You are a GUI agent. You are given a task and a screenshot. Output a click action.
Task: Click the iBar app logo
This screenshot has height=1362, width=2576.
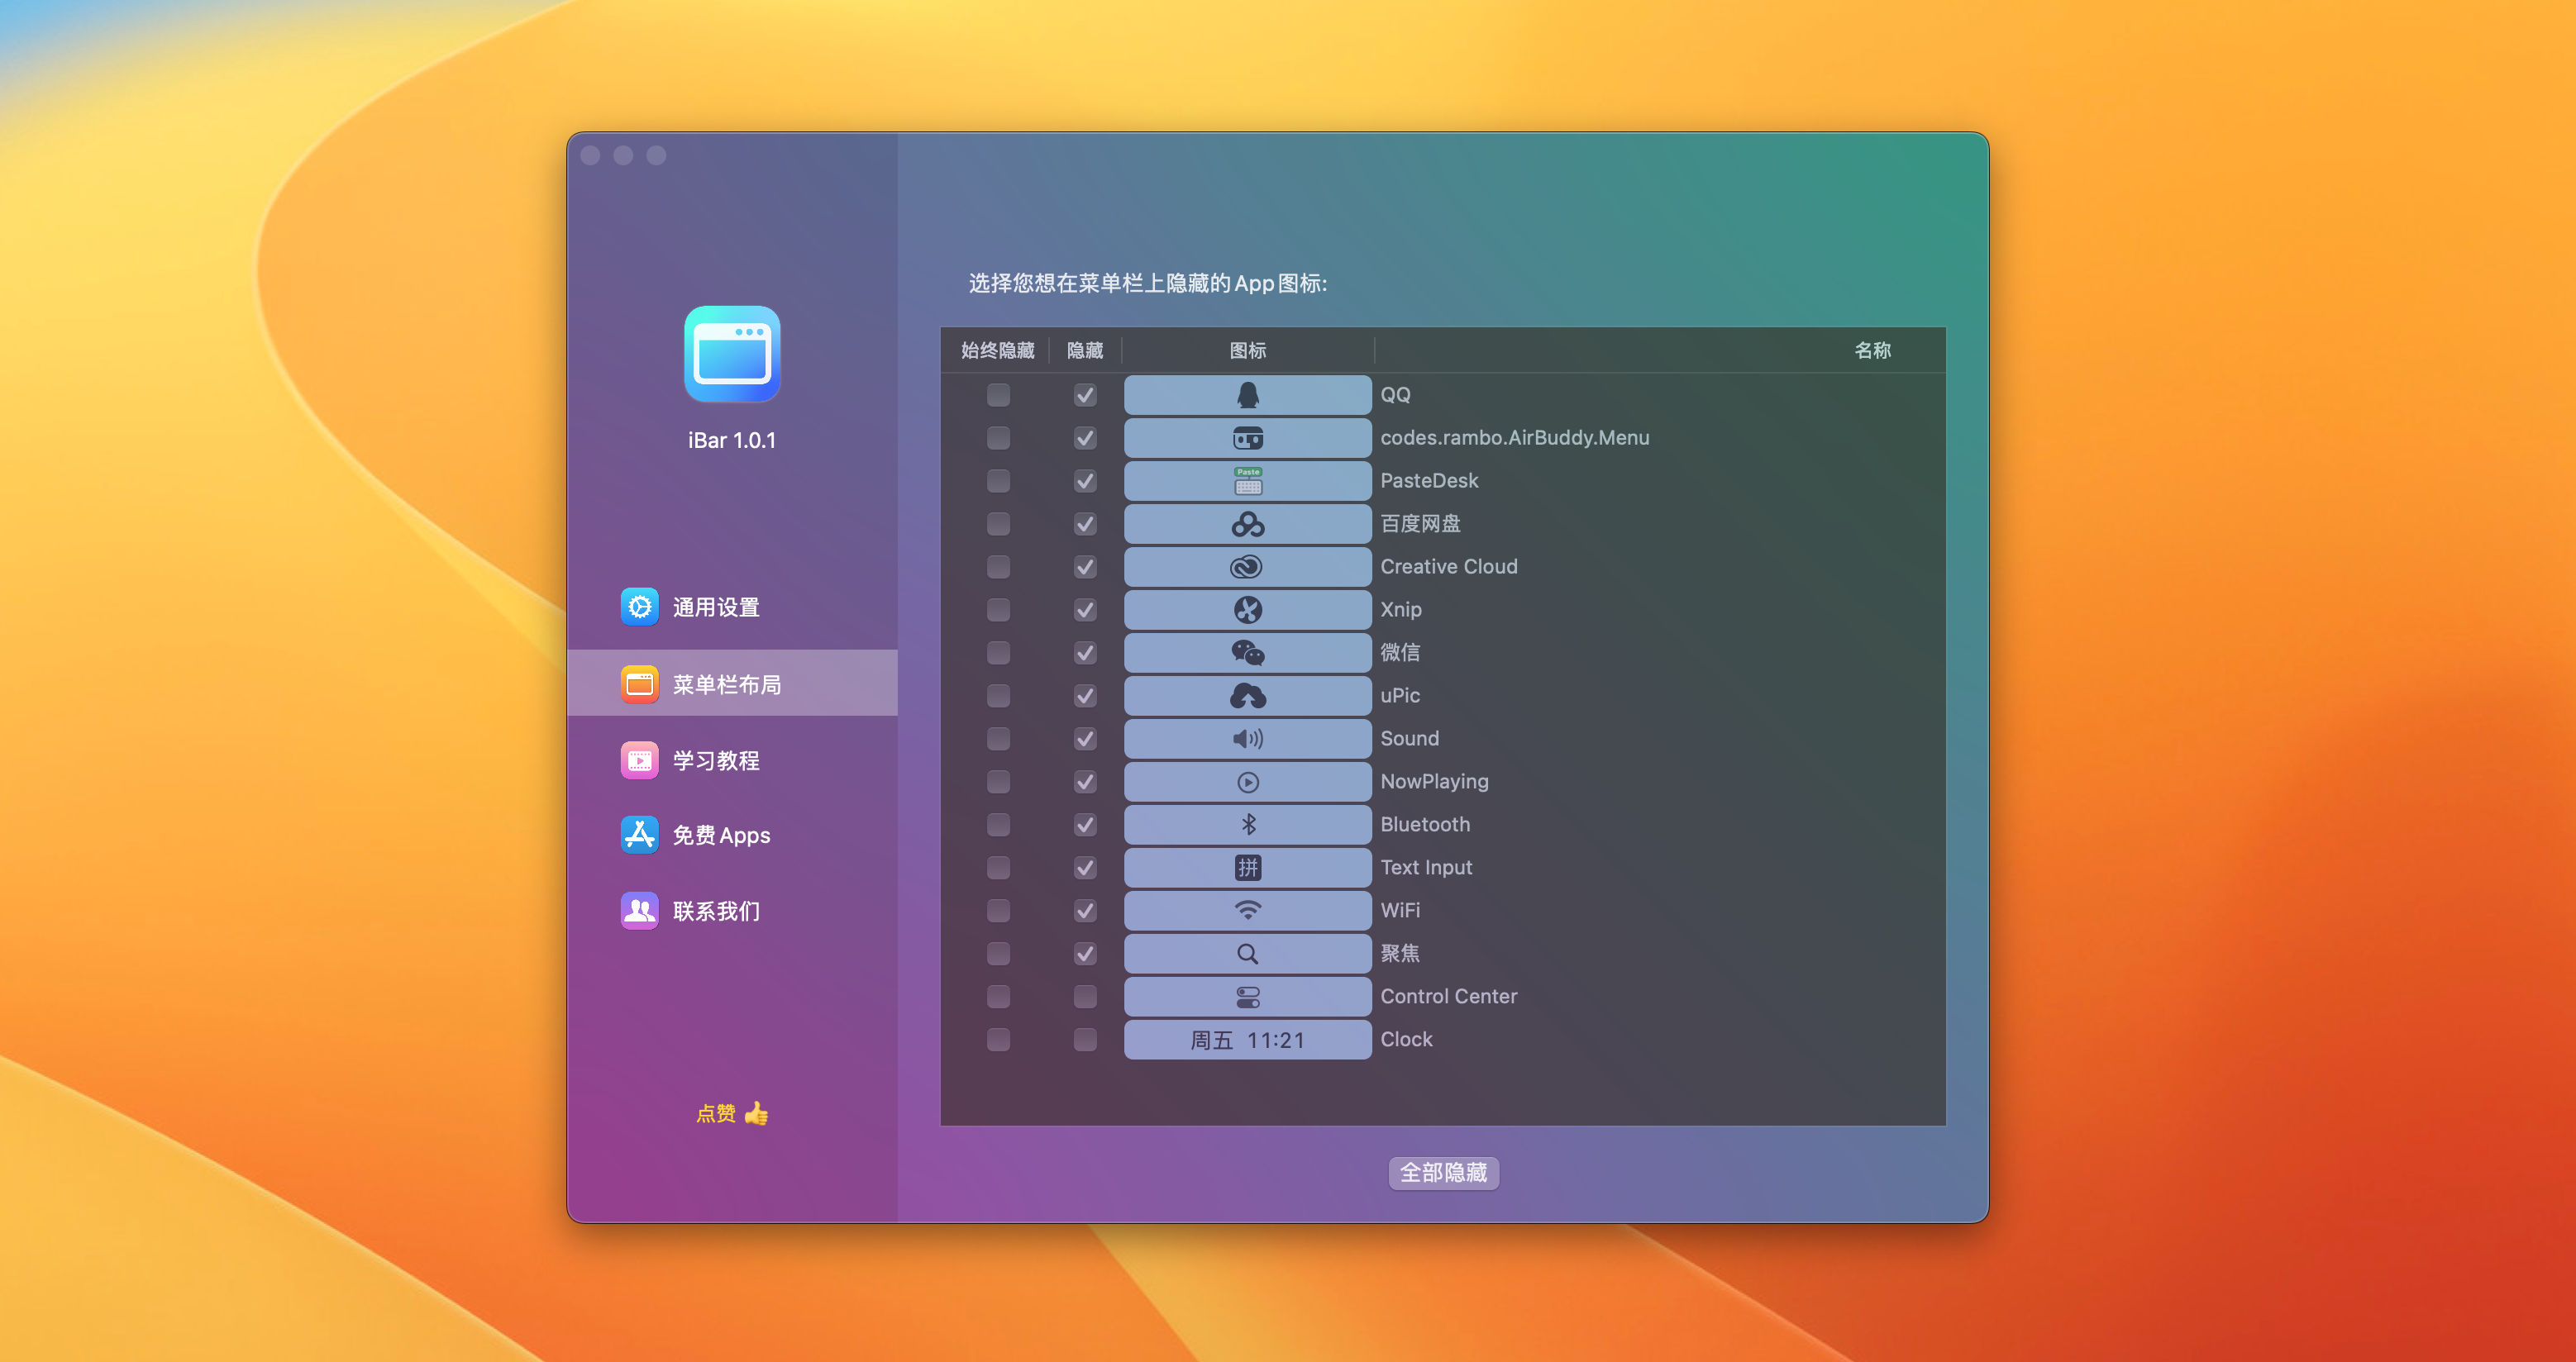pyautogui.click(x=732, y=355)
